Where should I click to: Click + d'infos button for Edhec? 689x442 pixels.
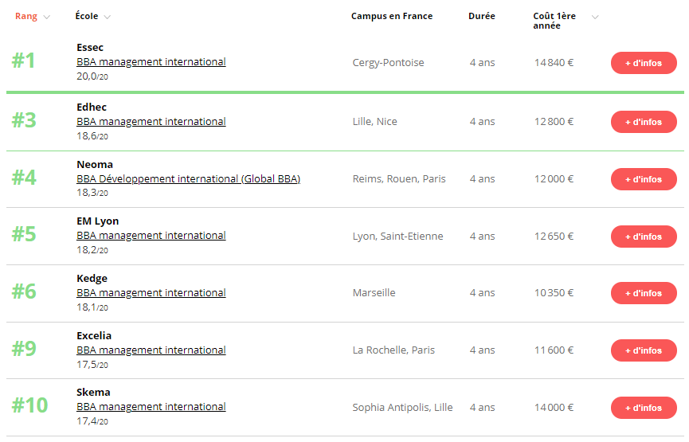(644, 122)
